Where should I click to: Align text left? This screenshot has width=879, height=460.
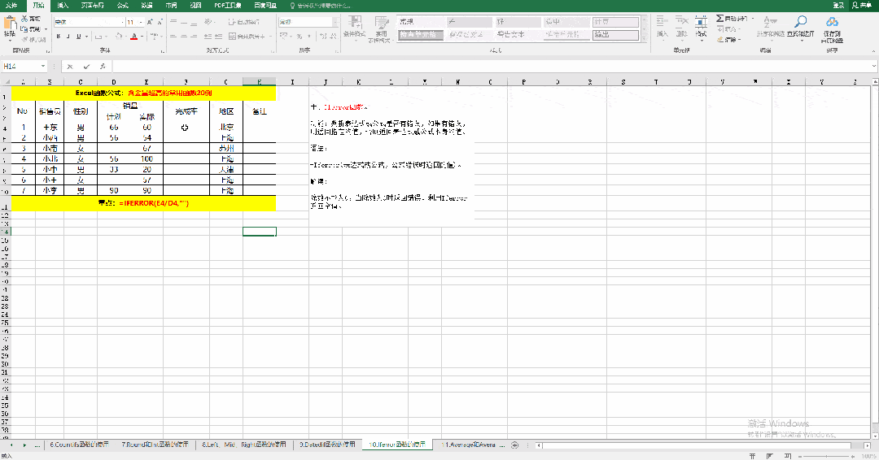(173, 37)
